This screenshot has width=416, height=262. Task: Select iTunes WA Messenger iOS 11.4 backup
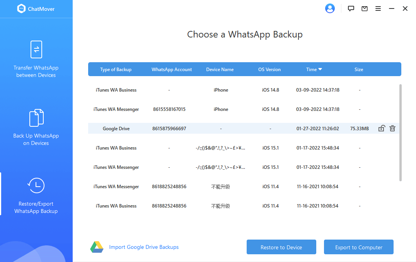pyautogui.click(x=116, y=187)
